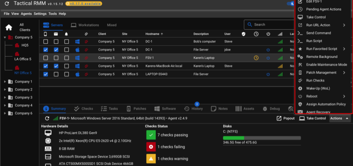Click the refresh icon beside FSV-1 summary
Viewport: 353px width, 166px height.
(47, 118)
